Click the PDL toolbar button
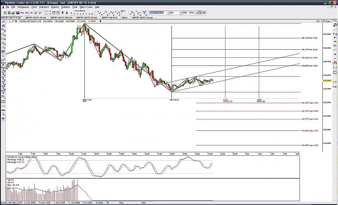 22,13
